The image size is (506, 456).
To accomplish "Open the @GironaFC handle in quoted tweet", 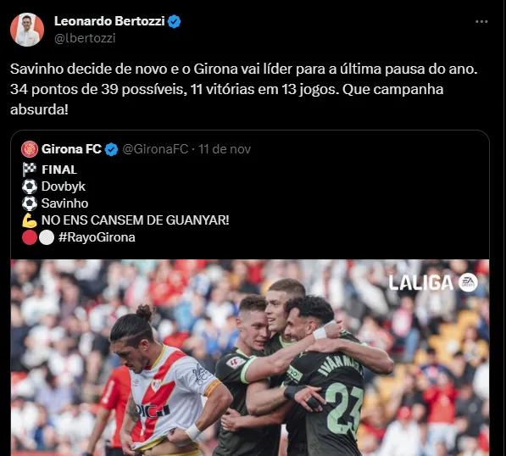I will point(155,149).
